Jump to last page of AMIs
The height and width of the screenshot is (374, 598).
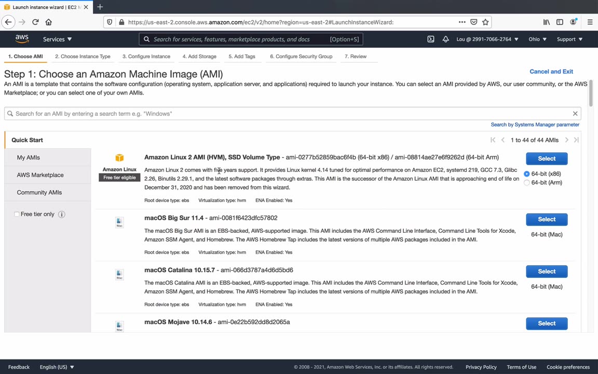pos(576,140)
